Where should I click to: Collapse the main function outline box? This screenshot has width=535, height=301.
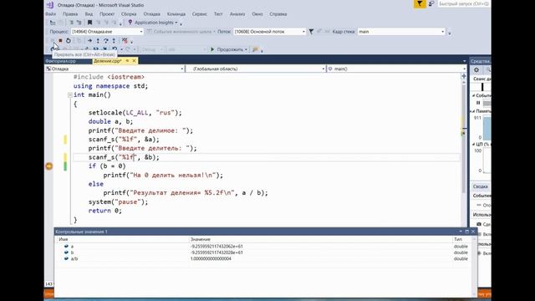[70, 94]
